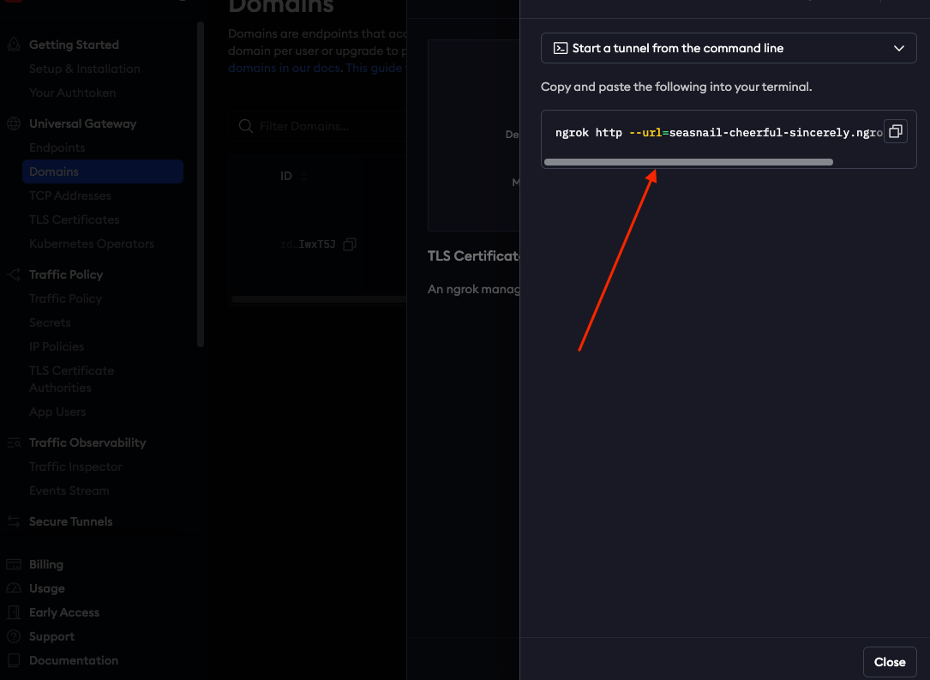This screenshot has width=930, height=680.
Task: Open Your Authtoken page
Action: [x=72, y=93]
